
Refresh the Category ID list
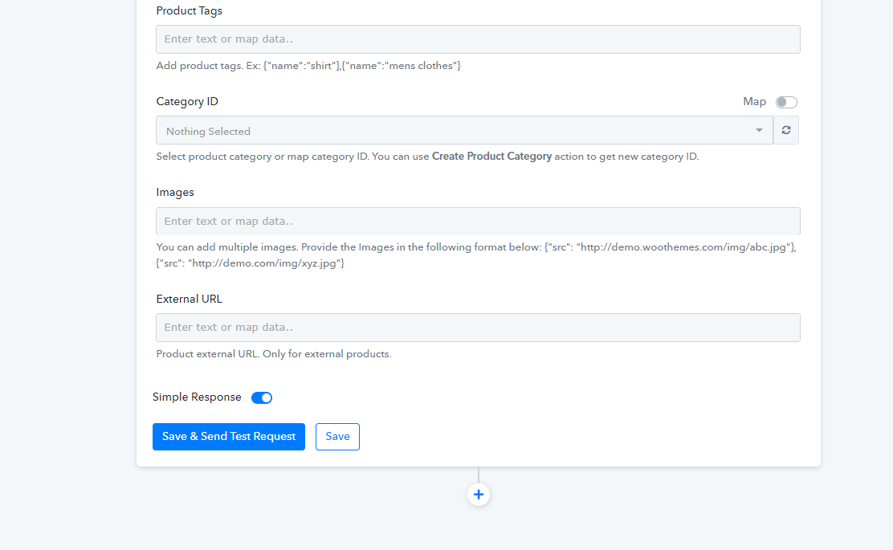tap(786, 130)
